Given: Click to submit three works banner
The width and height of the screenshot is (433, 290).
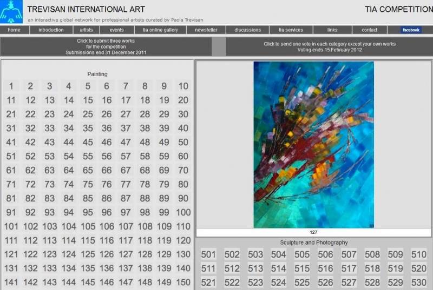Looking at the screenshot, I should 106,46.
